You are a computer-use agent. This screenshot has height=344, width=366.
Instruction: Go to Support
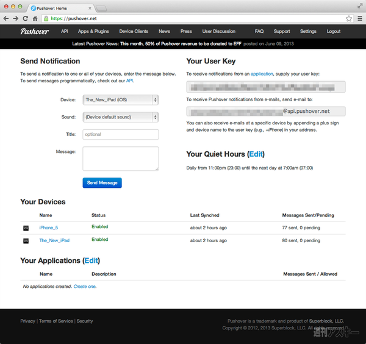pos(282,31)
